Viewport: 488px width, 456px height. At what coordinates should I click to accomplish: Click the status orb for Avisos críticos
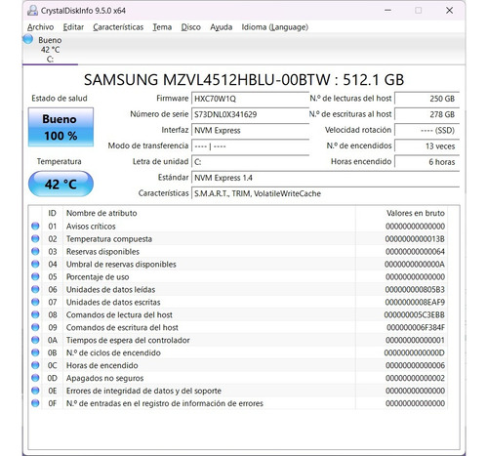pyautogui.click(x=35, y=226)
